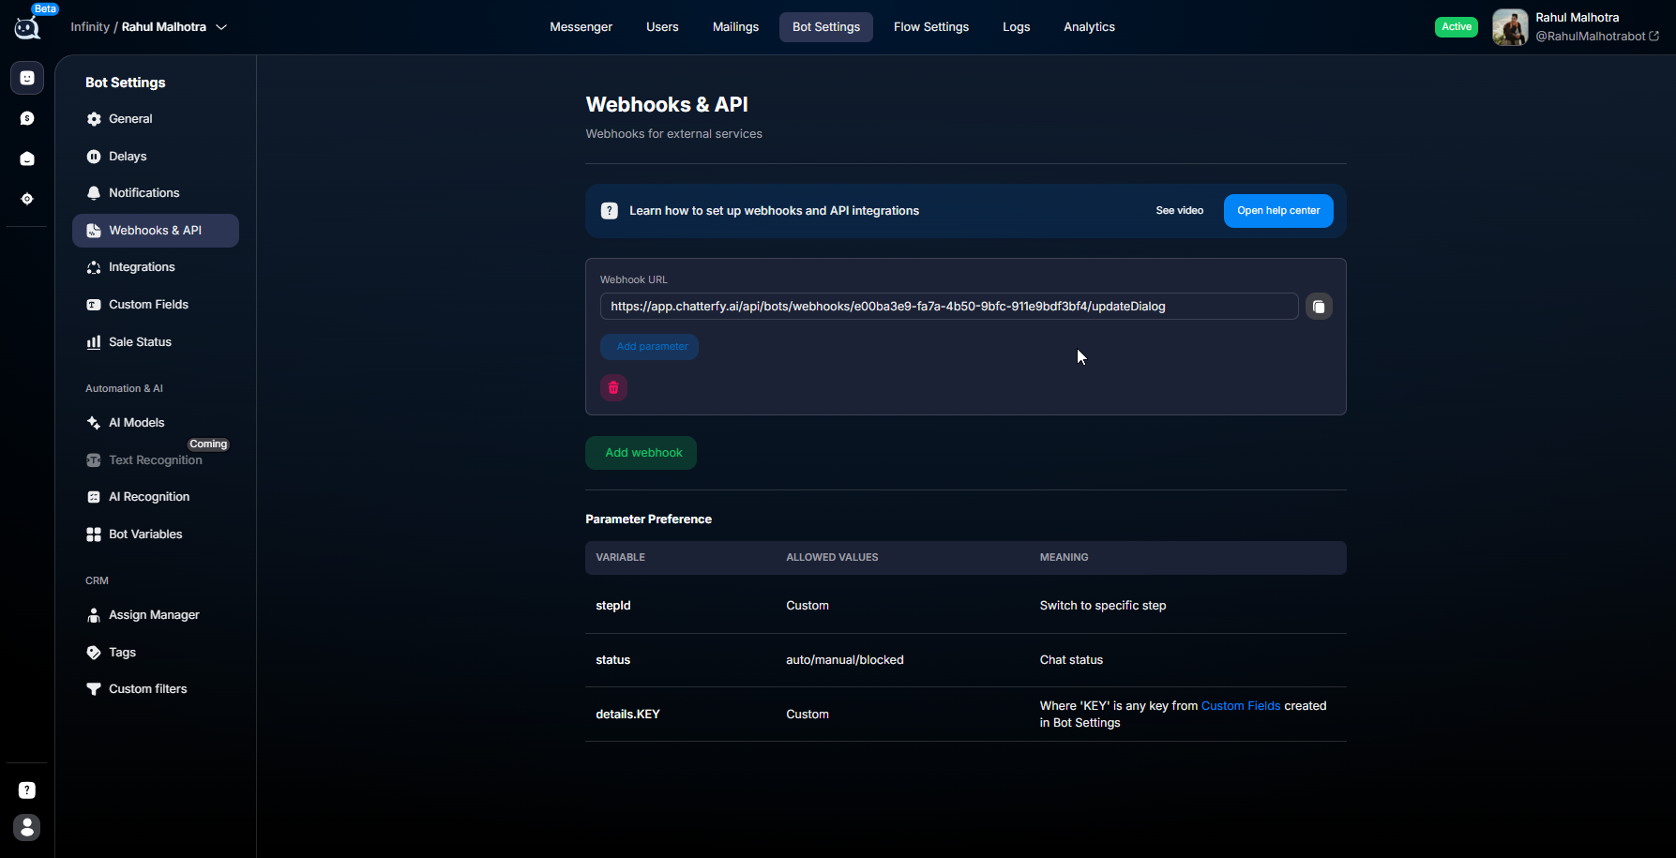The image size is (1676, 858).
Task: Expand the Rahul Malhotra bot selector dropdown
Action: [x=174, y=27]
